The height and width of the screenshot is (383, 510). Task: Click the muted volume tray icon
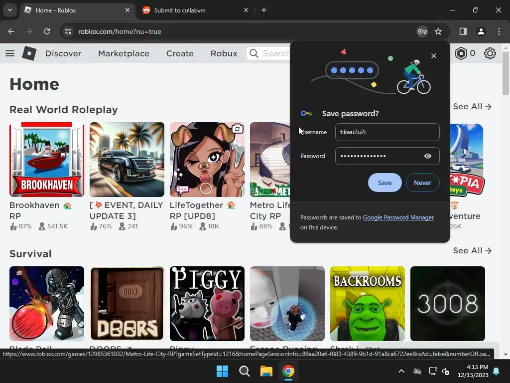(446, 371)
